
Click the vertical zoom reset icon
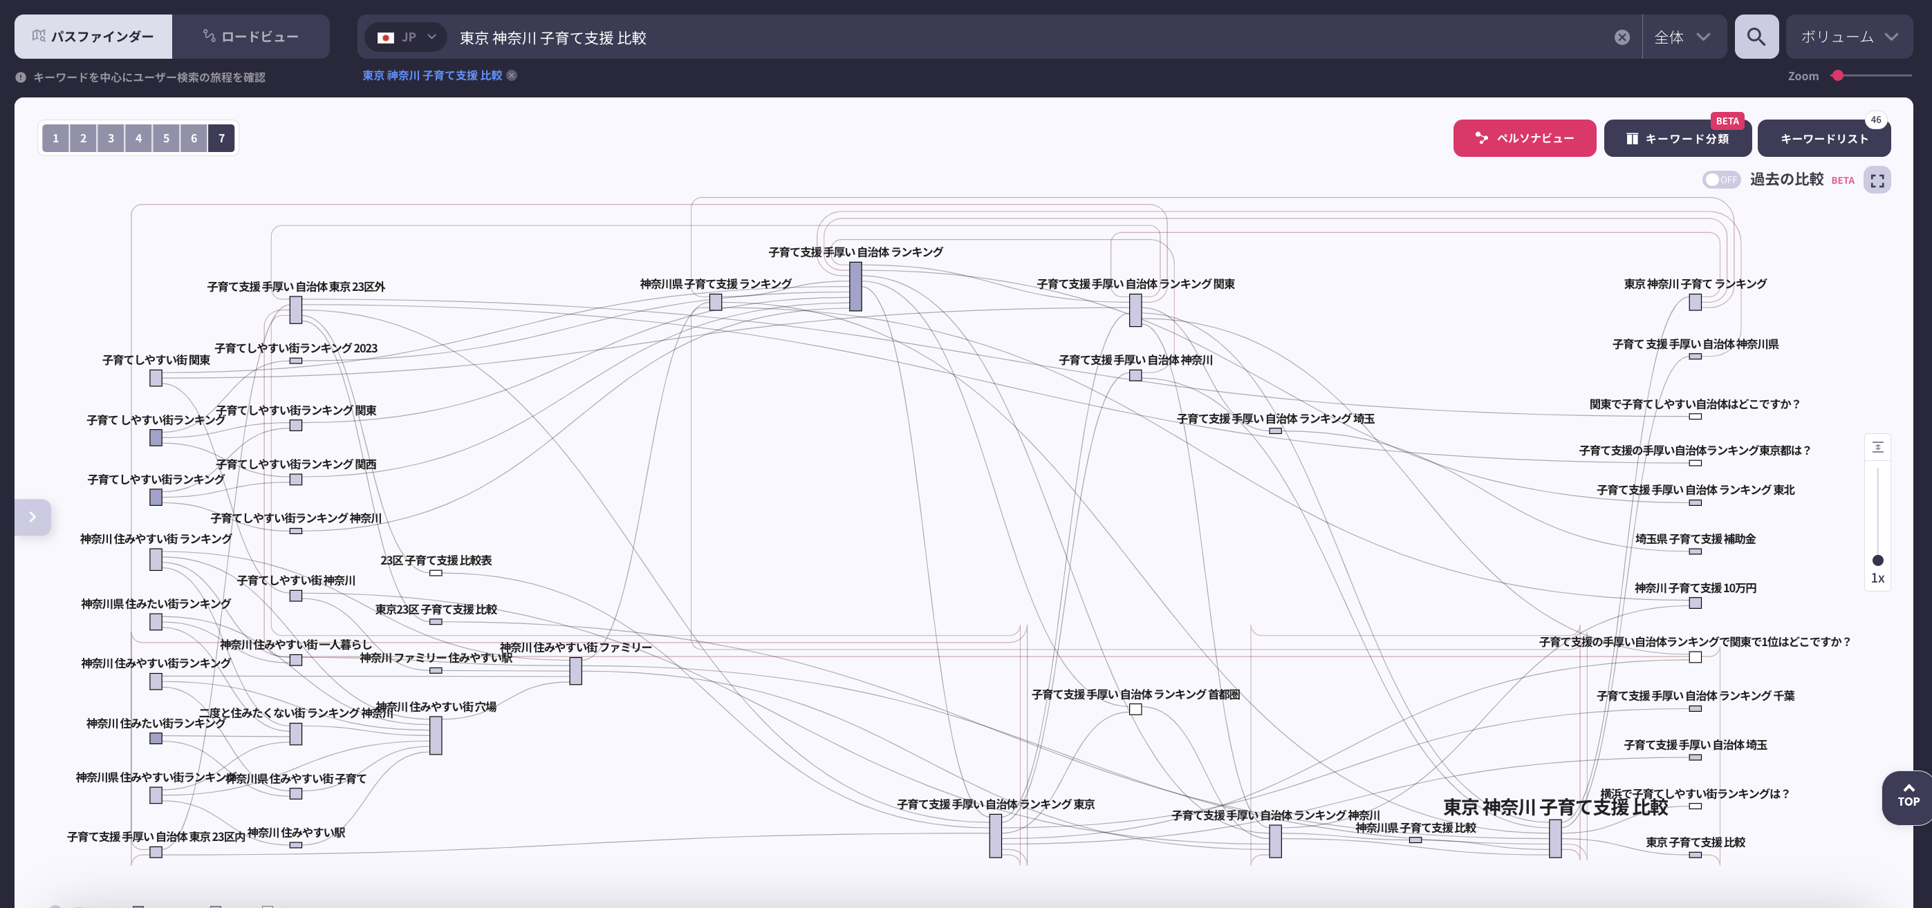tap(1877, 447)
